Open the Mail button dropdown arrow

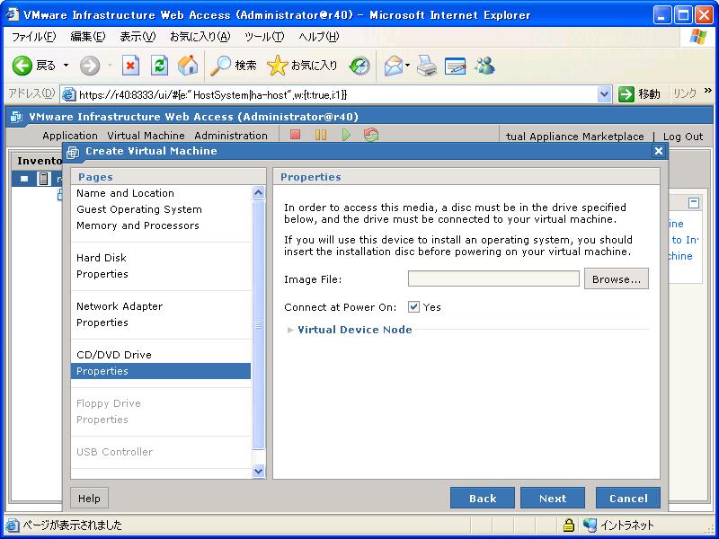coord(407,66)
